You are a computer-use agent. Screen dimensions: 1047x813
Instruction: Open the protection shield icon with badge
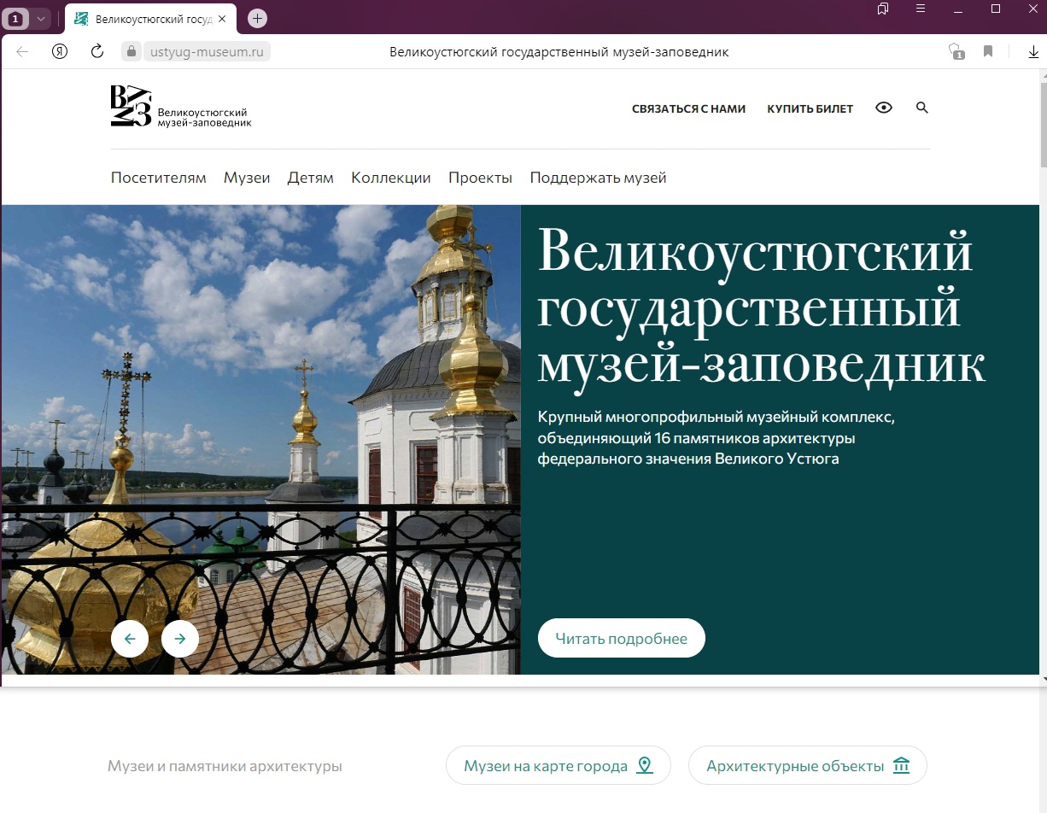click(x=956, y=52)
